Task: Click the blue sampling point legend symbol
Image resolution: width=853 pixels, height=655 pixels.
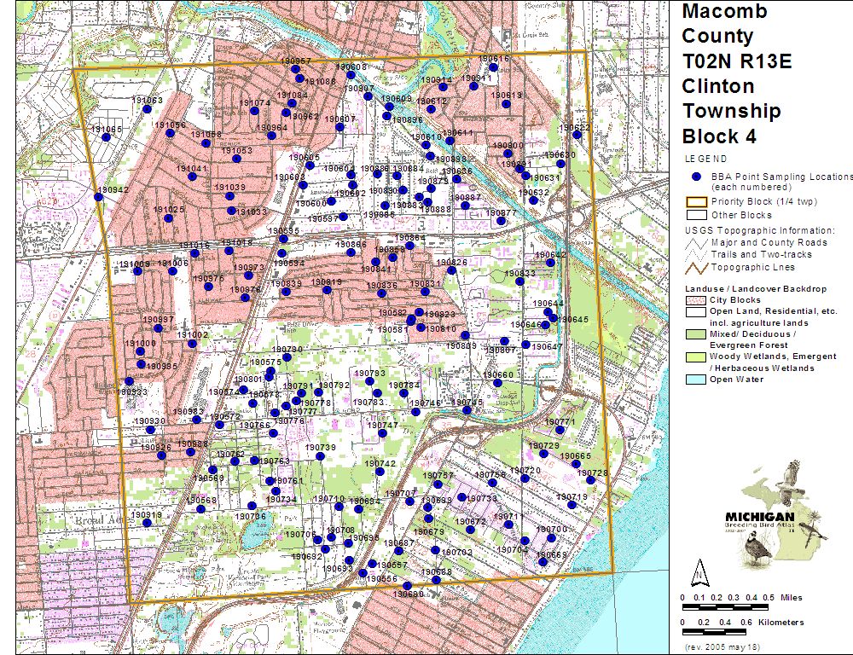Action: pyautogui.click(x=696, y=177)
